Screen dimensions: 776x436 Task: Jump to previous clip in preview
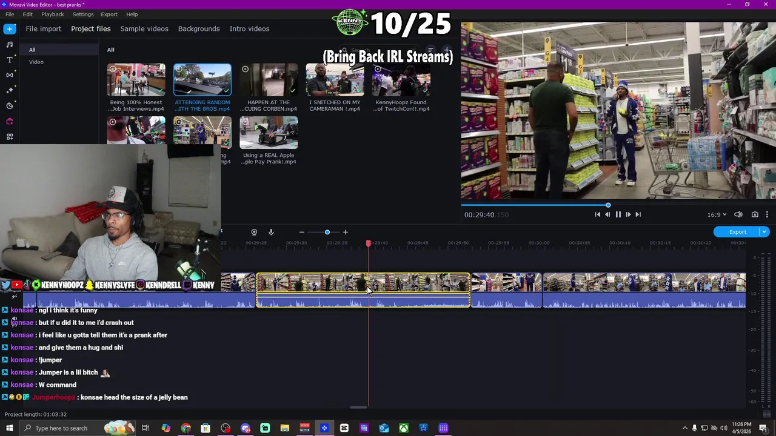597,214
